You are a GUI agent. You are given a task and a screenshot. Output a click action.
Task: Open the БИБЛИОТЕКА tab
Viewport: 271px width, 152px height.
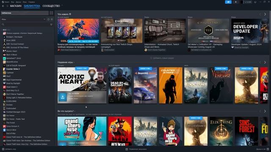tap(32, 6)
